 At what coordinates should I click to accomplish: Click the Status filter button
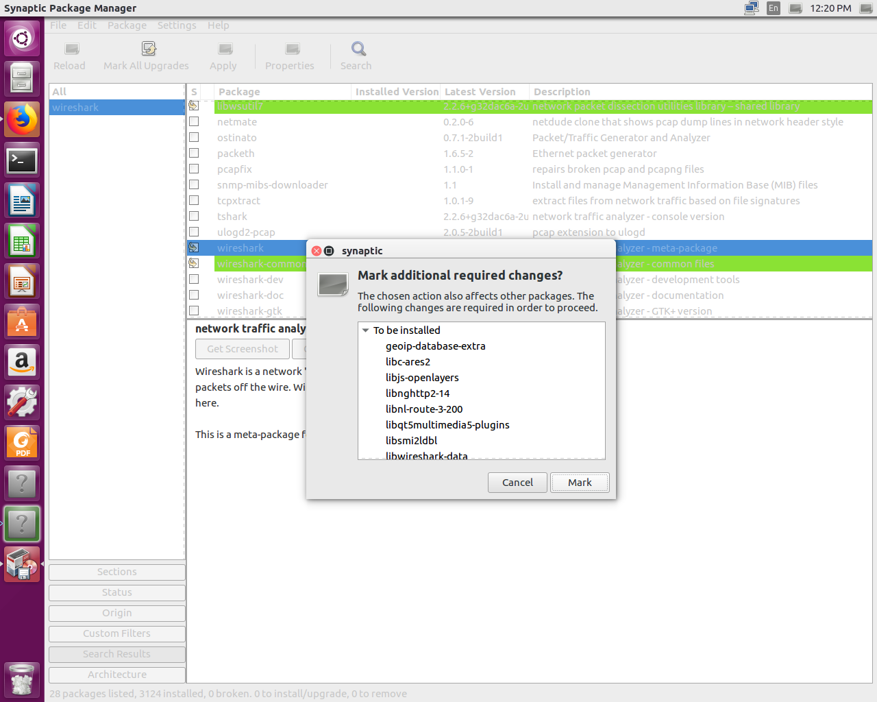pos(116,592)
